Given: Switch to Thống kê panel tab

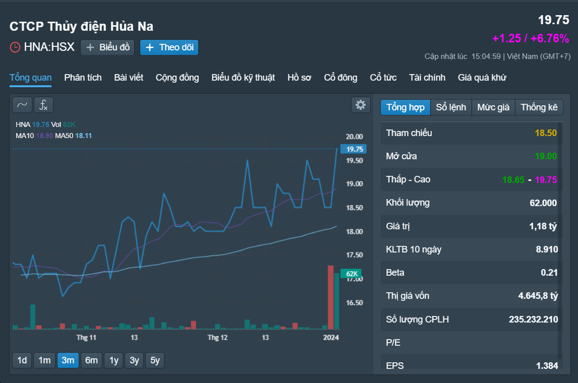Looking at the screenshot, I should coord(539,107).
